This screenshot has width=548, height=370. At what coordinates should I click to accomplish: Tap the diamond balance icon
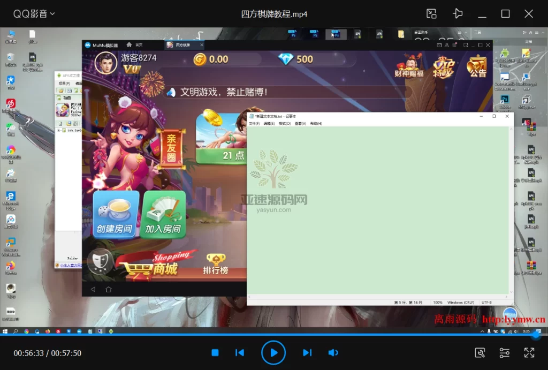(286, 59)
